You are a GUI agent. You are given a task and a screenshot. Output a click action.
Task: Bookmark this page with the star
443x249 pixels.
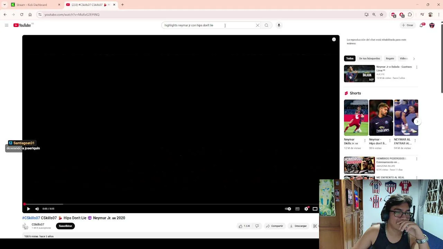pyautogui.click(x=381, y=15)
